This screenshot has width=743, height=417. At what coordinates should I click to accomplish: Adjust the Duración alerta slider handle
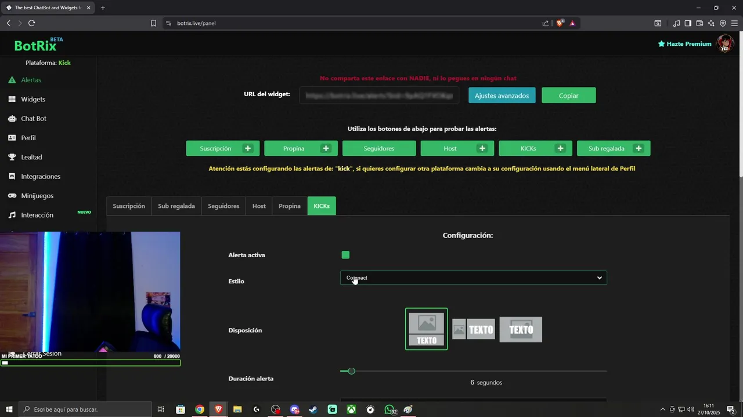[351, 371]
